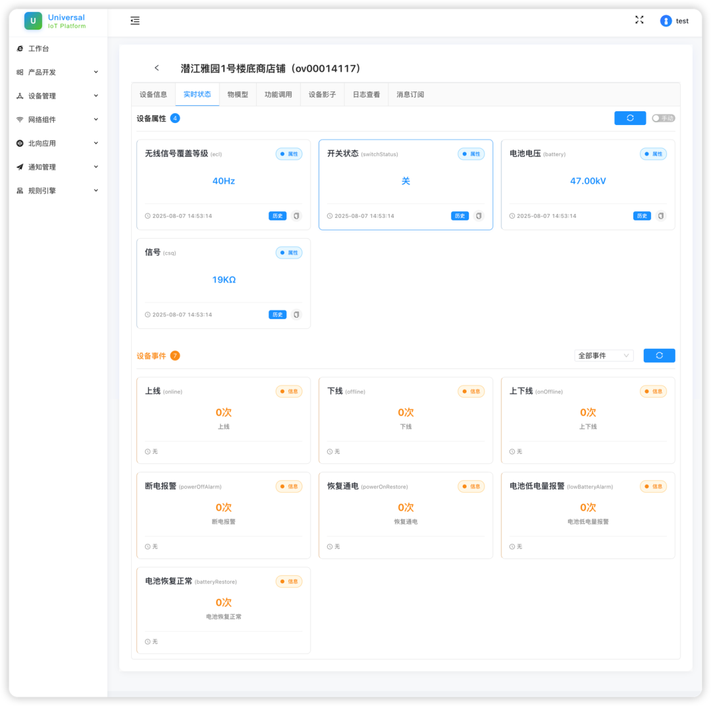
Task: Switch to the 物模型 tab
Action: click(x=238, y=95)
